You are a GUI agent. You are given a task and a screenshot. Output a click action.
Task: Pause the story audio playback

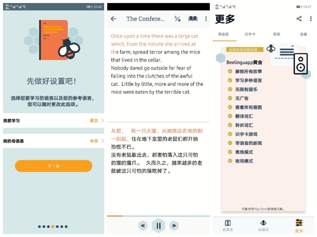coord(158,226)
